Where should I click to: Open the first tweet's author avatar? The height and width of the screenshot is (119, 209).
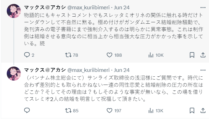13,11
